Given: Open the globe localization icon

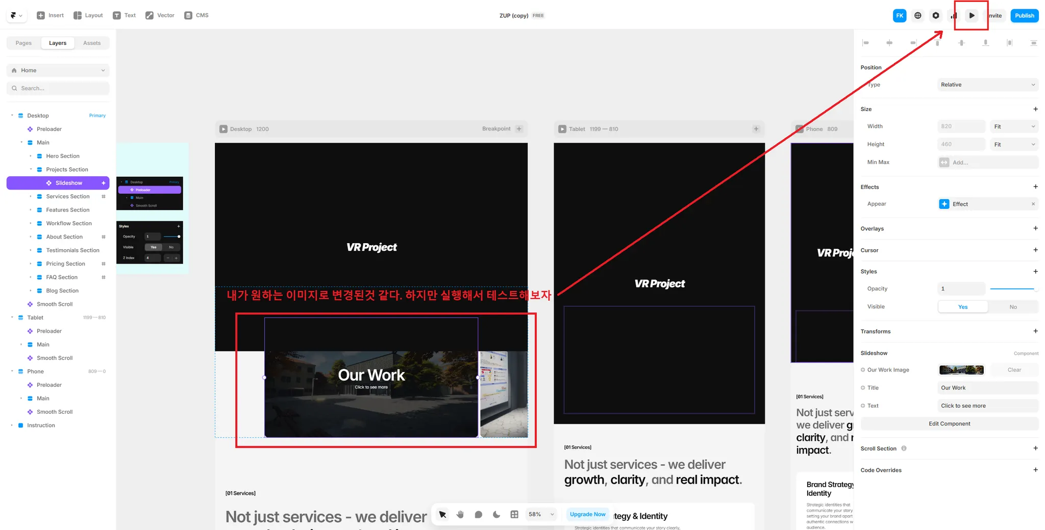Looking at the screenshot, I should click(x=918, y=16).
